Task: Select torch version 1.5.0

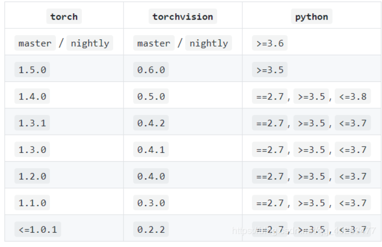Action: pyautogui.click(x=32, y=70)
